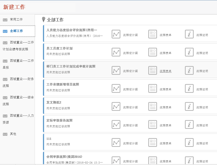Click form icon for 定标审核报告流程
Viewport: 217px width, 165px height.
tap(153, 124)
